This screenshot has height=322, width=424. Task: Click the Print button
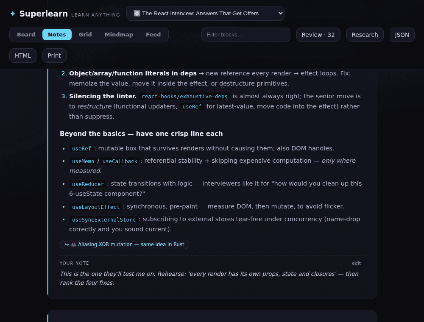tap(54, 56)
